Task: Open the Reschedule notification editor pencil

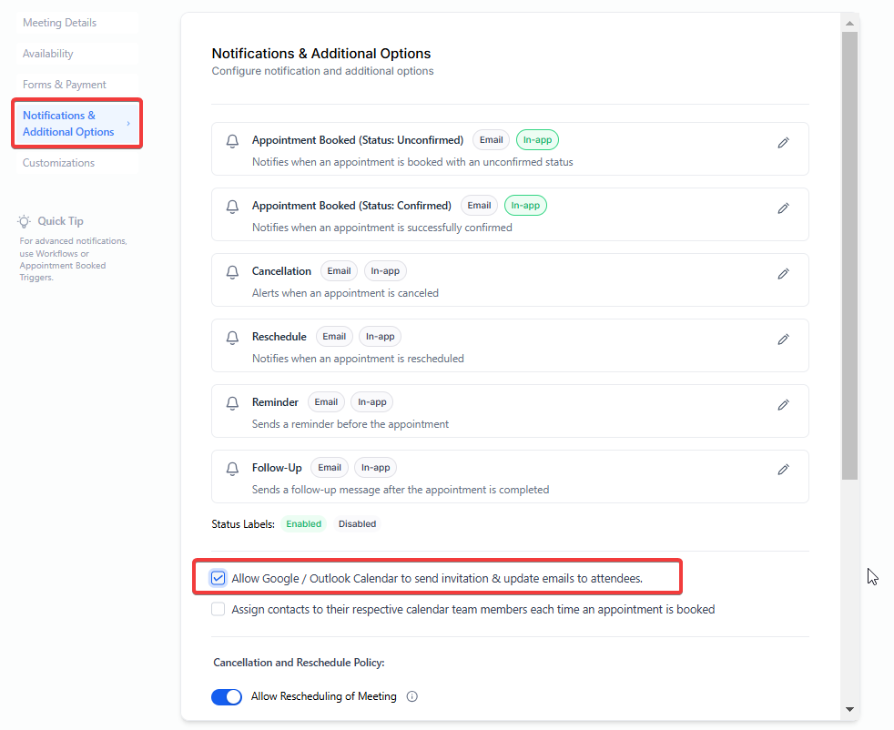Action: pyautogui.click(x=783, y=340)
